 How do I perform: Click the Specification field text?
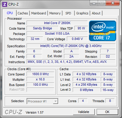71,46
